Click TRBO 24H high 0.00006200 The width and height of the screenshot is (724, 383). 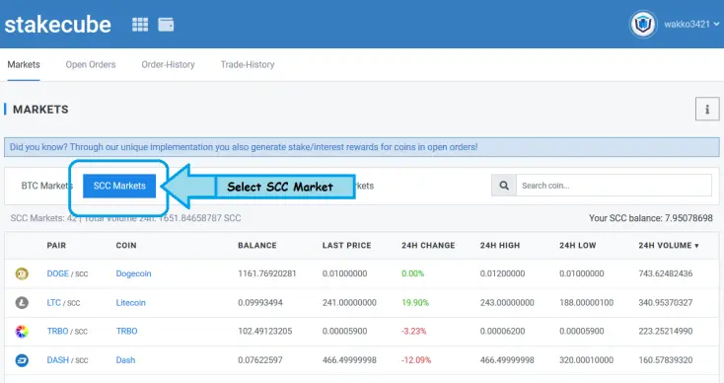coord(502,332)
